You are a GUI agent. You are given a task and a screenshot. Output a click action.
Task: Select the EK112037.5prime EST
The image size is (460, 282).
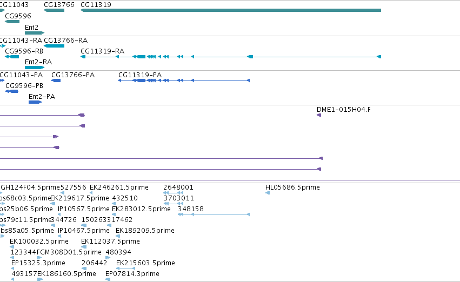click(84, 247)
